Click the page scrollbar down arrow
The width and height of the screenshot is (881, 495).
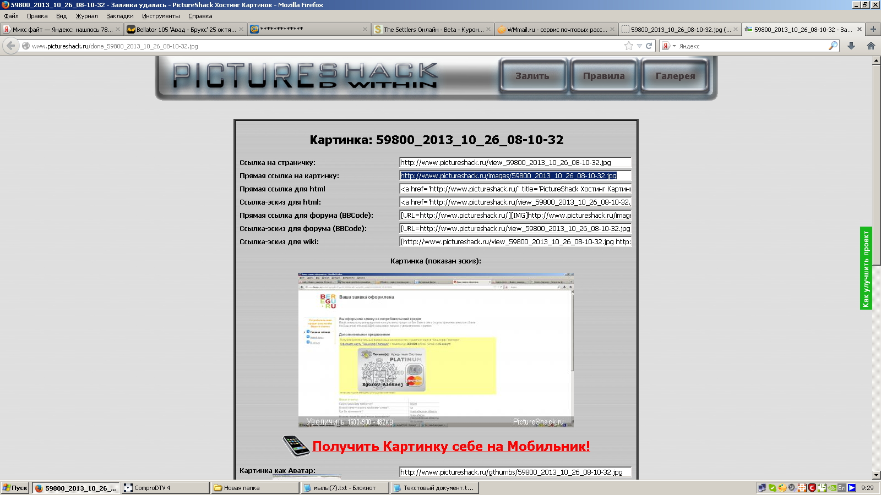(x=876, y=475)
